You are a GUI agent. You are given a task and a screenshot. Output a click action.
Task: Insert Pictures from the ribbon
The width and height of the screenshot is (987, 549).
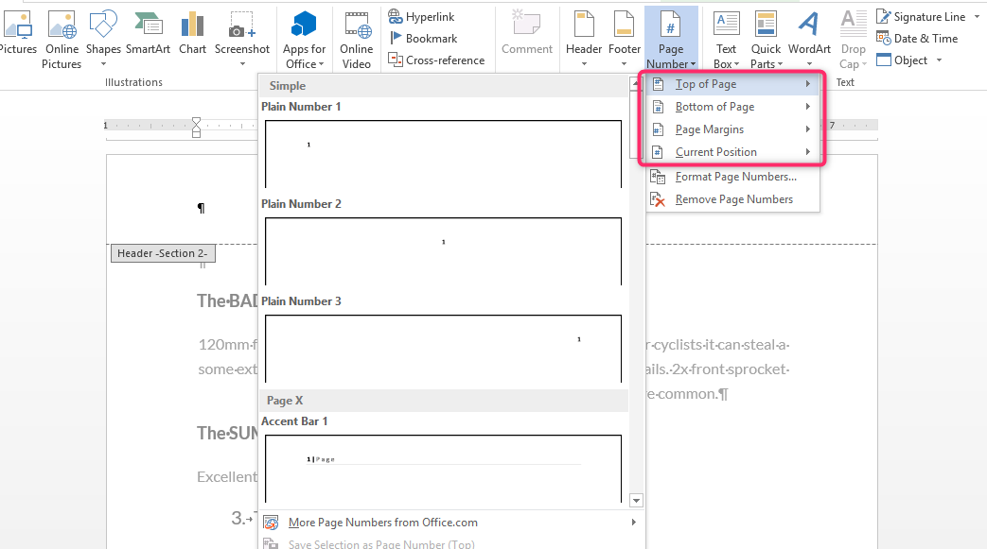click(x=18, y=34)
